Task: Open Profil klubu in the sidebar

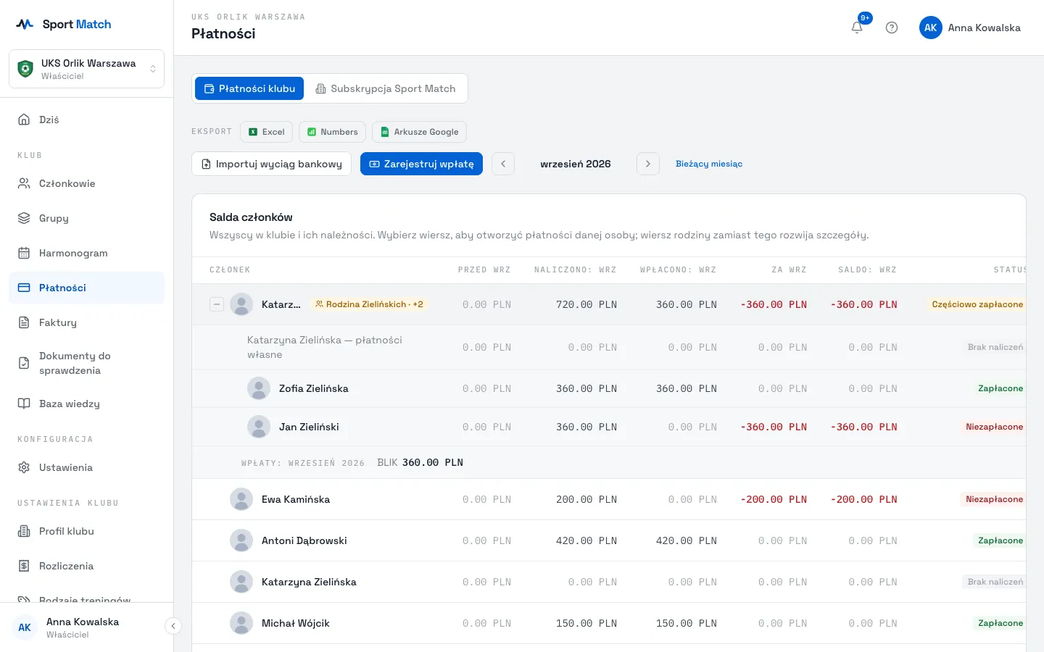Action: click(x=87, y=531)
